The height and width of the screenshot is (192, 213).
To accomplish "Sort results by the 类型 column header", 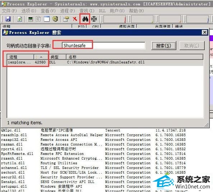I will (57, 57).
